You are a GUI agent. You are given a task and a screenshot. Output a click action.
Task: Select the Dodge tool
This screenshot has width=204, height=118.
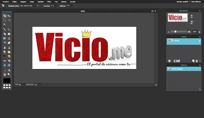tap(4, 56)
